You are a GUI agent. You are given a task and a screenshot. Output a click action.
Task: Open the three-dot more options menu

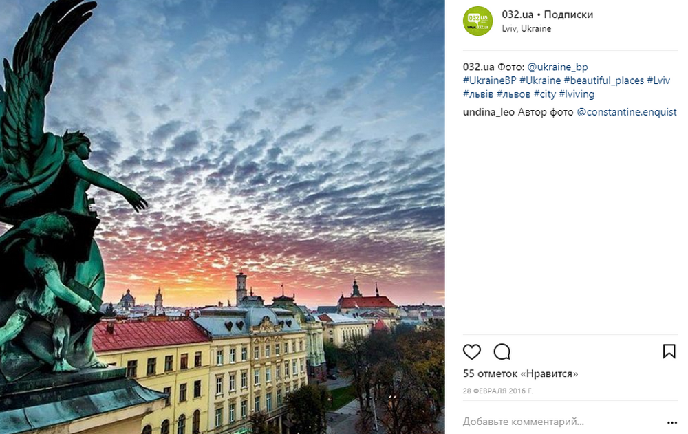[671, 422]
